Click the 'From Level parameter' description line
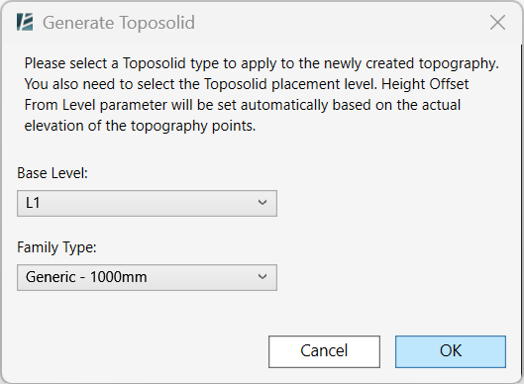524x384 pixels. [x=243, y=105]
